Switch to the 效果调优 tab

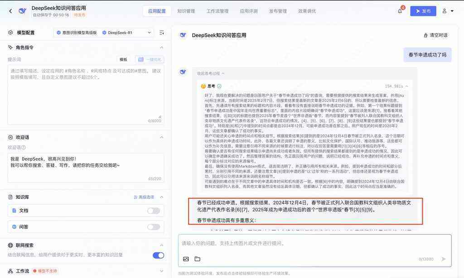pos(307,11)
